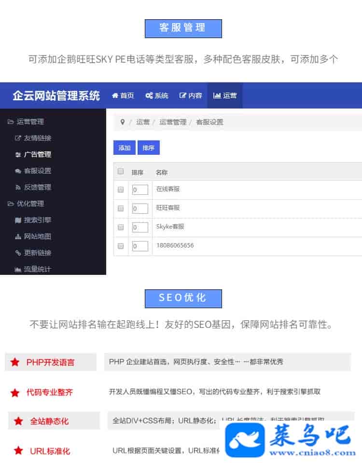Open 系统 gears icon in top nav
Viewport: 362px width, 463px height.
(149, 95)
